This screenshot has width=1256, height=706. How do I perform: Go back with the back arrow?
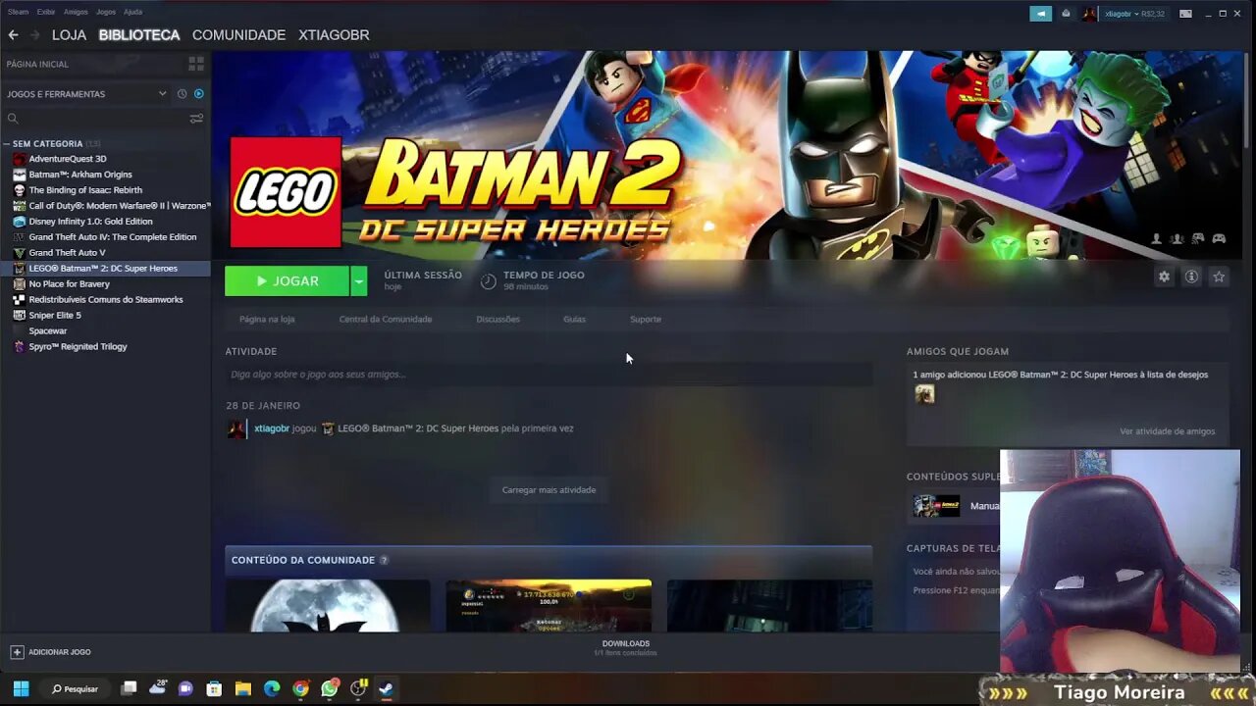point(13,34)
